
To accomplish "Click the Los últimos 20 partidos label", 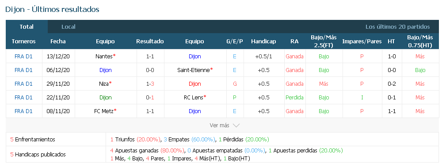I will (398, 27).
